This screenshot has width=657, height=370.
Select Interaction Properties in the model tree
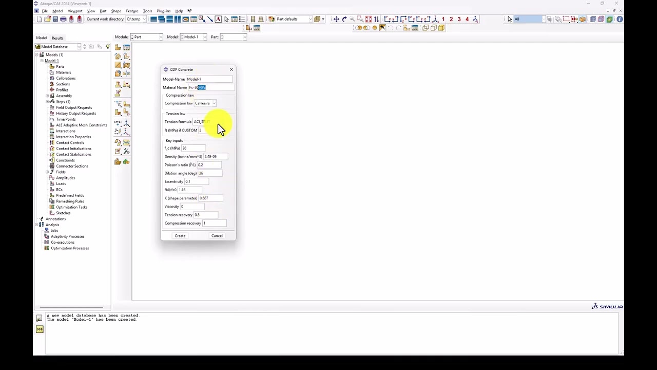73,137
